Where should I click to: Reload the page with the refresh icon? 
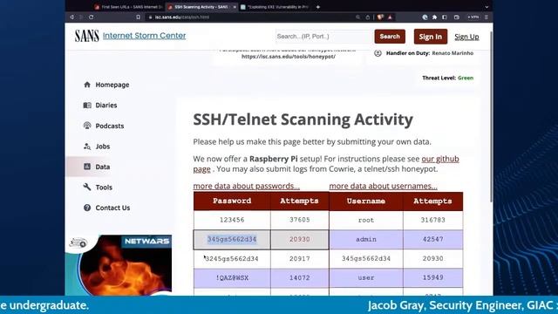point(92,17)
